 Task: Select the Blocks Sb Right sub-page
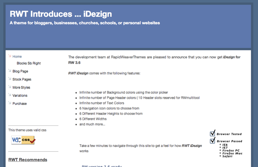[29, 63]
